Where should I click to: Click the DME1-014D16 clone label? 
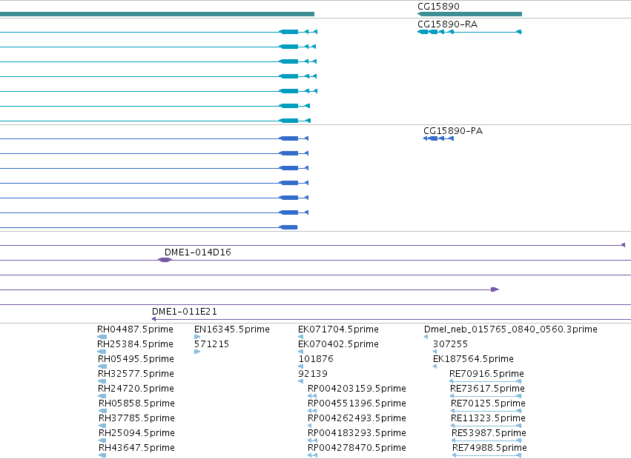point(197,252)
